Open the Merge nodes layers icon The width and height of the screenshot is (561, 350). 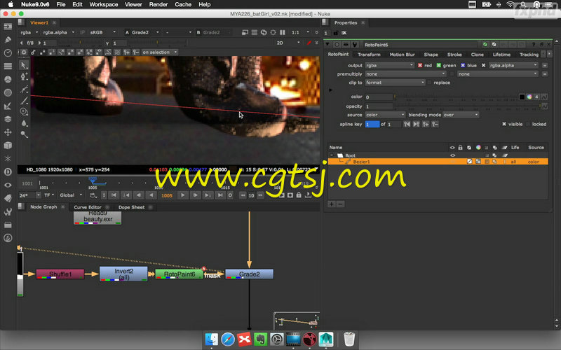[8, 119]
